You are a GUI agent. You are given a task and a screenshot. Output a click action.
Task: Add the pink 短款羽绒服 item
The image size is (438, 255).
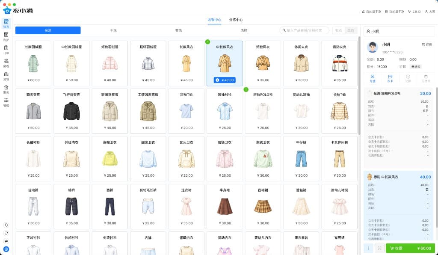110,63
